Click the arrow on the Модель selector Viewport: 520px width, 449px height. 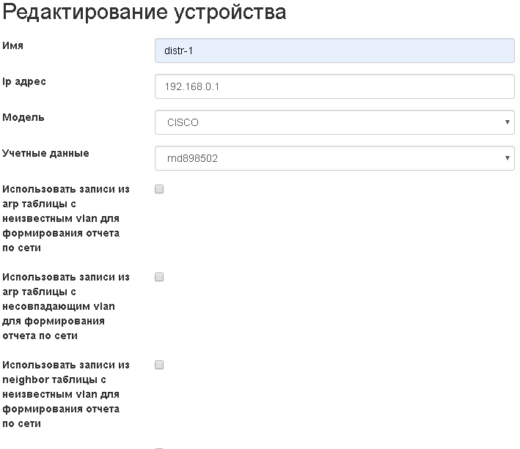click(x=508, y=122)
